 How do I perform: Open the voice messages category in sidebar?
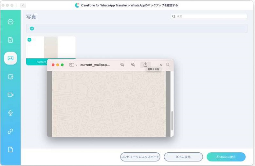coord(10,113)
